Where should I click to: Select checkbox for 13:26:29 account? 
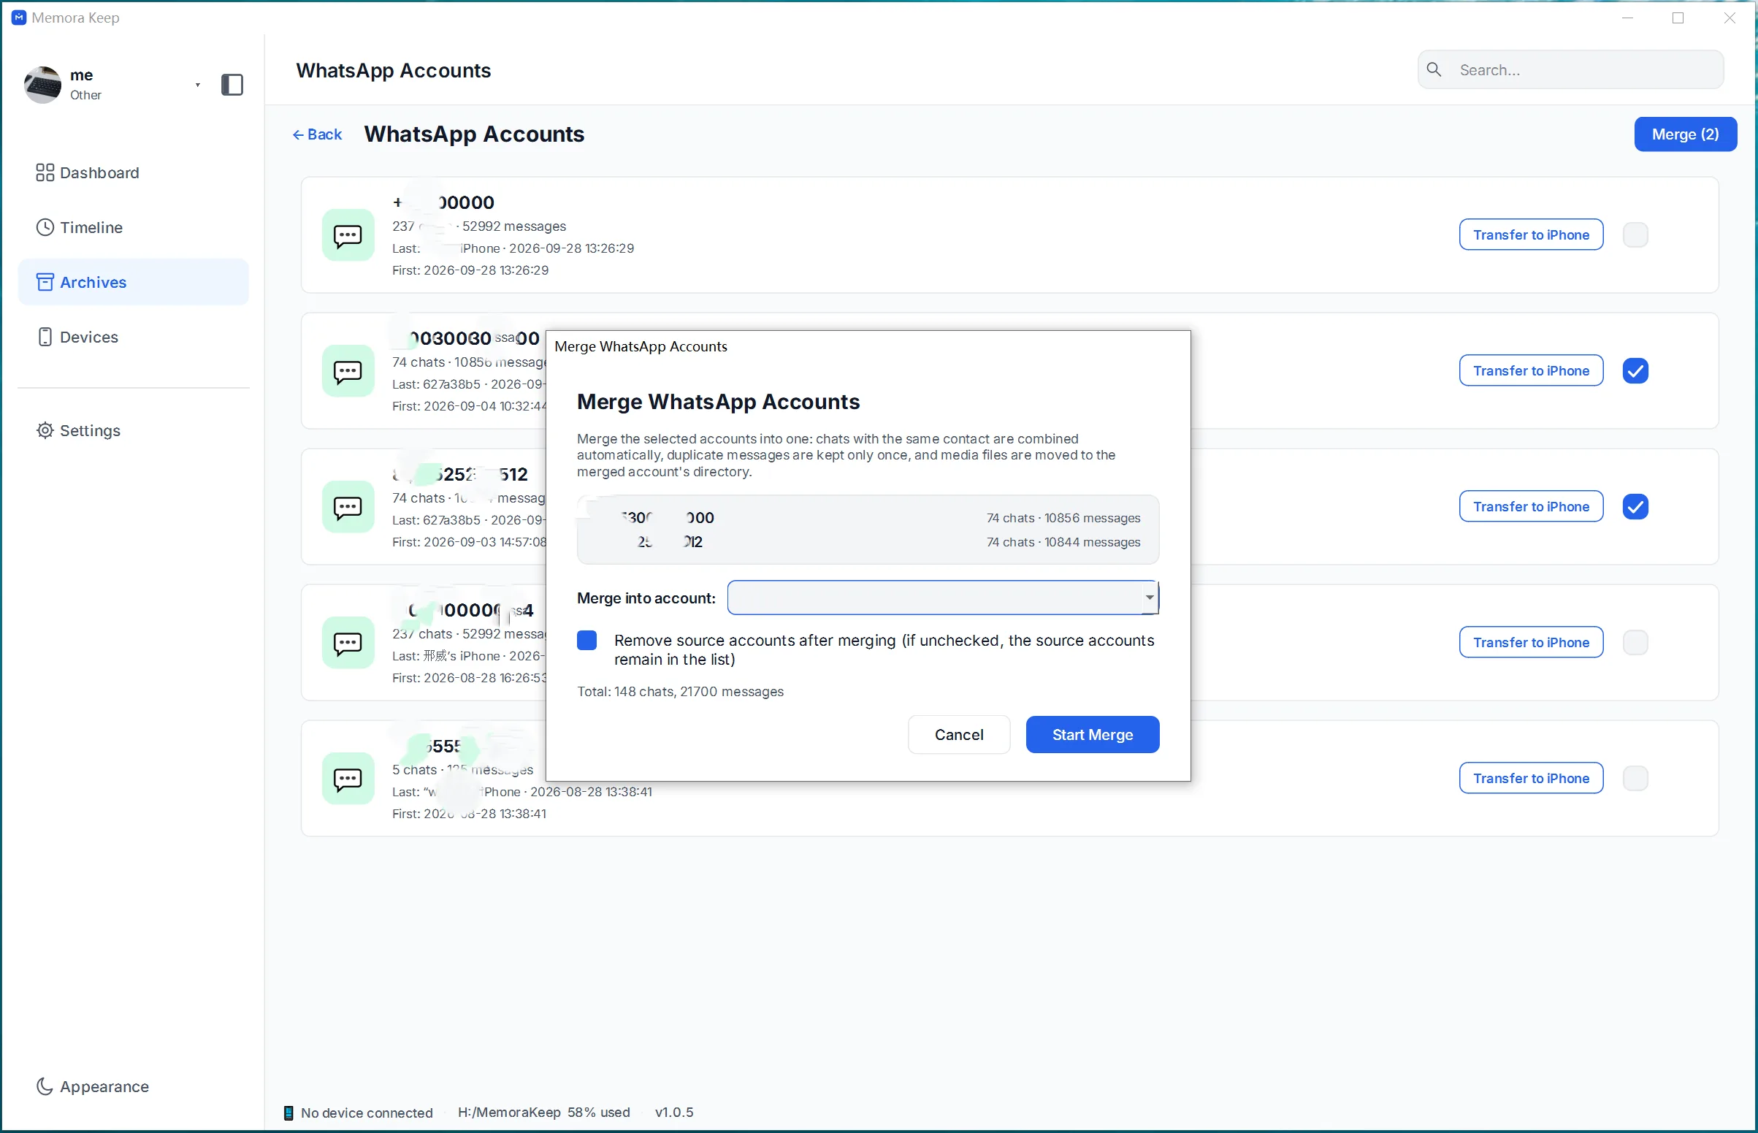[1635, 235]
